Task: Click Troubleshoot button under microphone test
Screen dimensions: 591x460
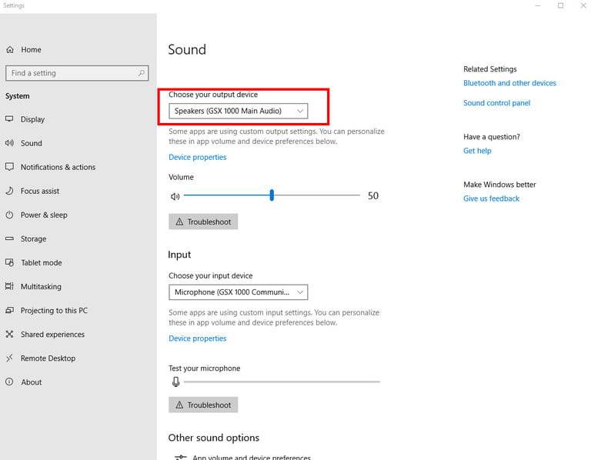Action: [203, 405]
